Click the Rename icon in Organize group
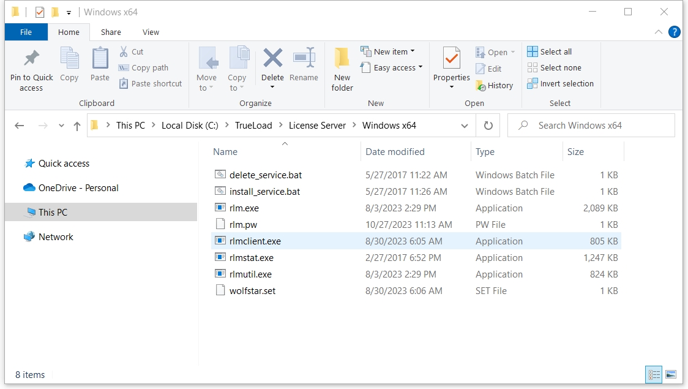The height and width of the screenshot is (389, 688). point(304,59)
